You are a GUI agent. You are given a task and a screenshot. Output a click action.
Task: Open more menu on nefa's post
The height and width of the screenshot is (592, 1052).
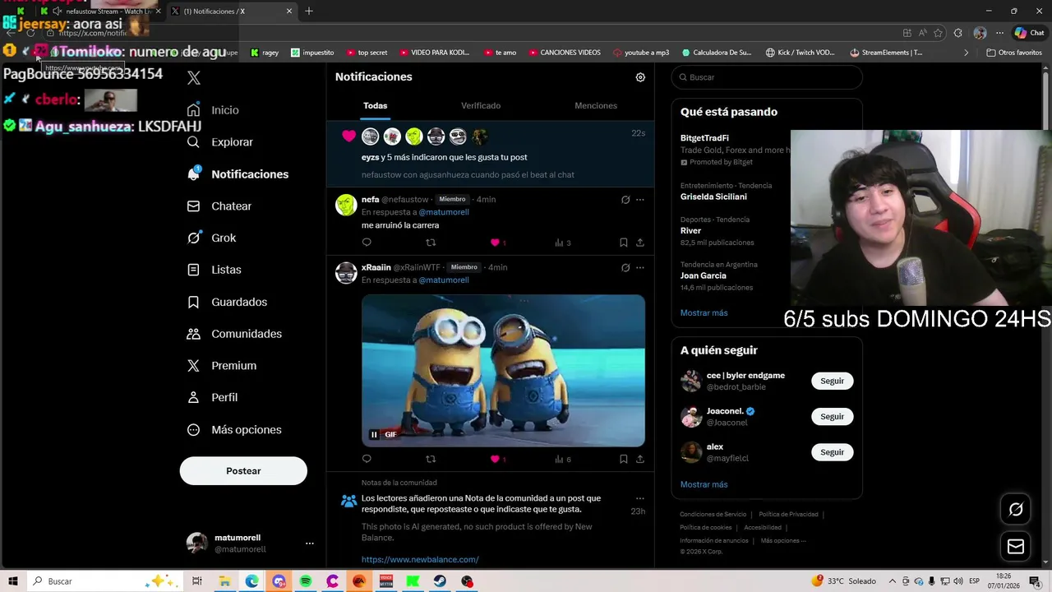(x=640, y=200)
